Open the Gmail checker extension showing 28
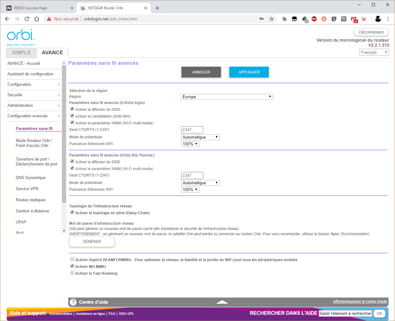Viewport: 395px width, 321px height. tap(354, 19)
